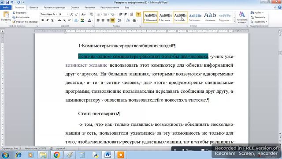Click word count Число слов in status bar
Screen dimensions: 282x159
[35, 148]
